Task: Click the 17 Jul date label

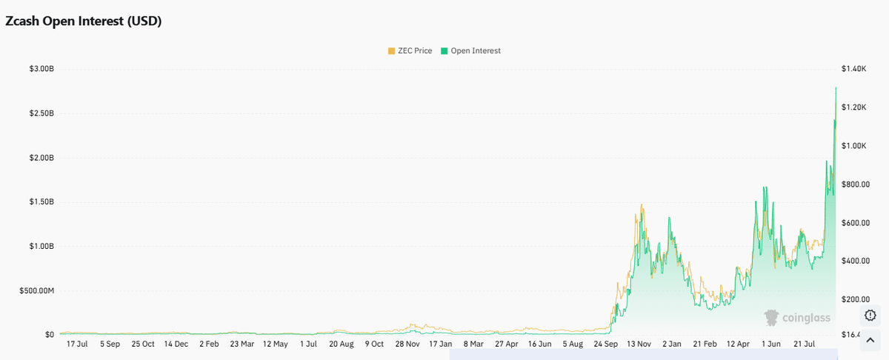Action: pyautogui.click(x=78, y=344)
